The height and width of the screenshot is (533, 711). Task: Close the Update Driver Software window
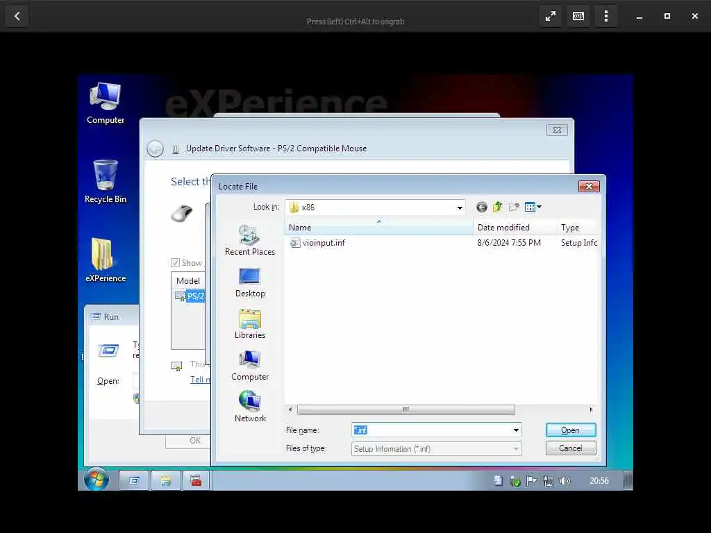pos(557,130)
